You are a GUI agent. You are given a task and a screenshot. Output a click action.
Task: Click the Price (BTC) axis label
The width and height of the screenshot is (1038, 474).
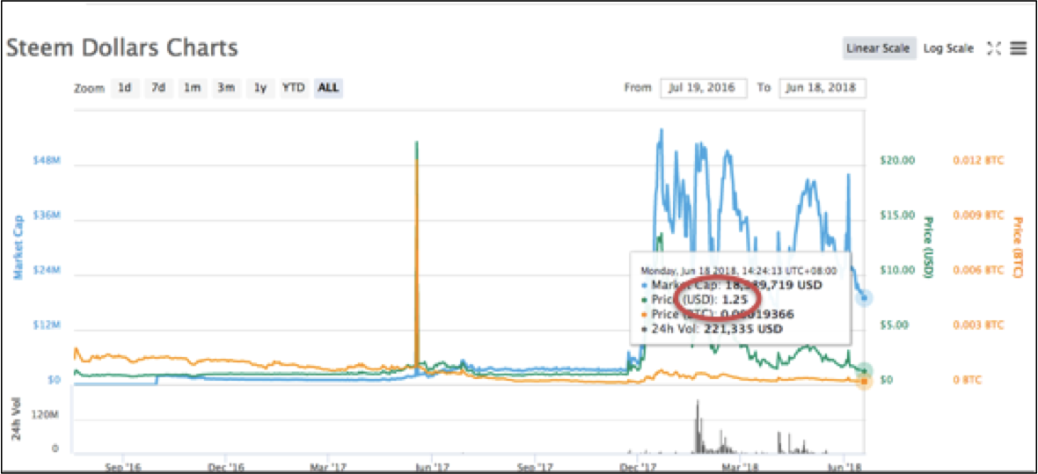pyautogui.click(x=1018, y=247)
